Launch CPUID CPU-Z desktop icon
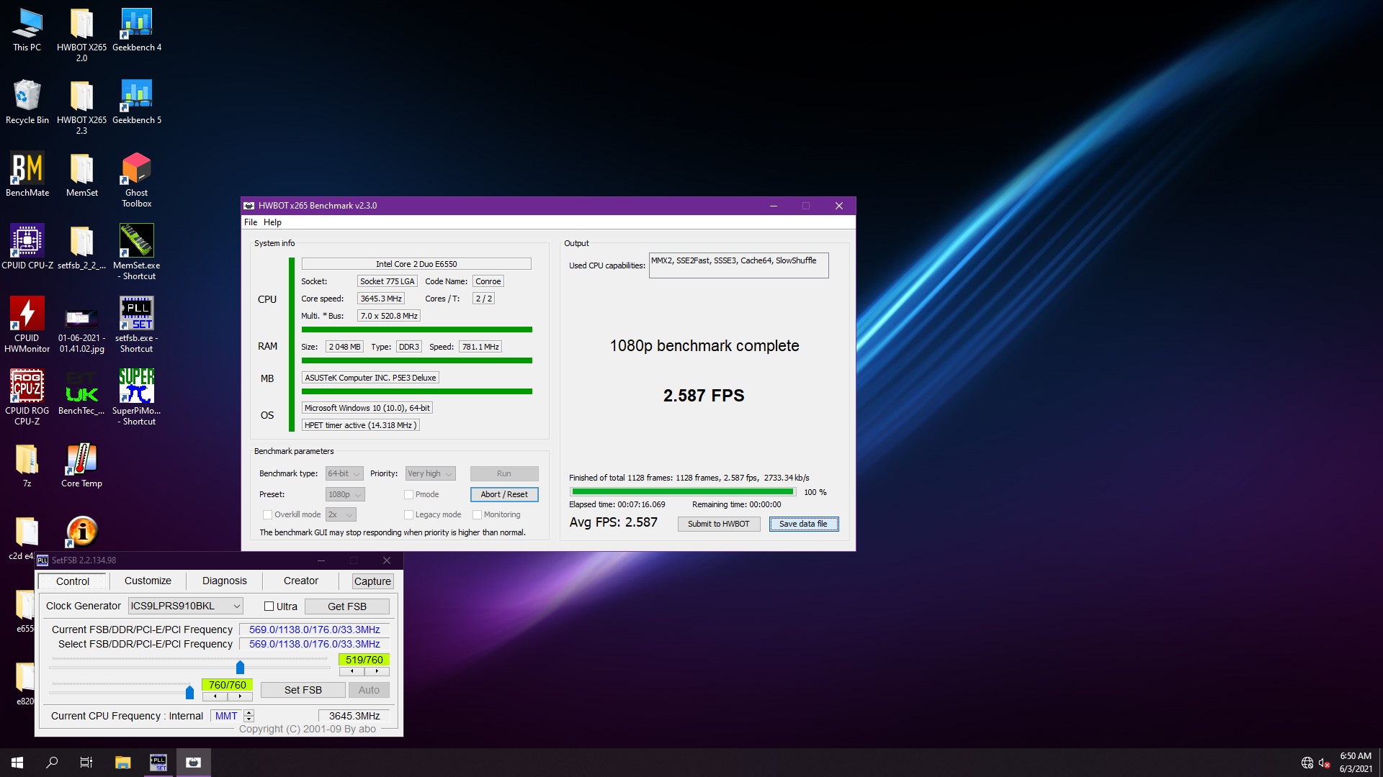1383x777 pixels. (27, 247)
